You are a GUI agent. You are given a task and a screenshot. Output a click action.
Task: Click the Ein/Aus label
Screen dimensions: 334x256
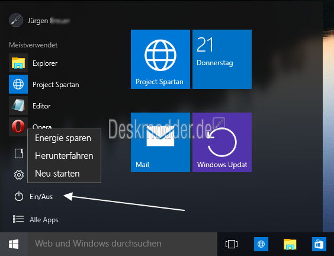click(x=41, y=197)
